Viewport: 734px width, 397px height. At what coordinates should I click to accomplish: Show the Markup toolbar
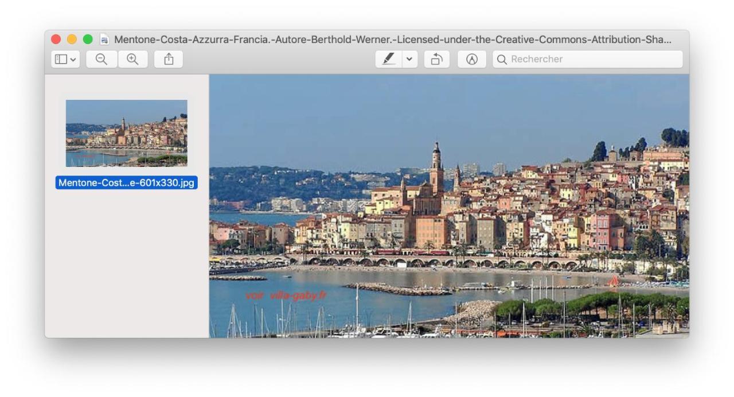(x=472, y=59)
